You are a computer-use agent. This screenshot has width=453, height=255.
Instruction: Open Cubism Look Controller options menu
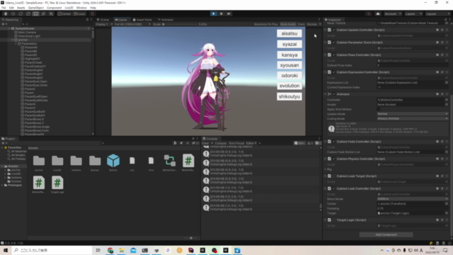[447, 188]
